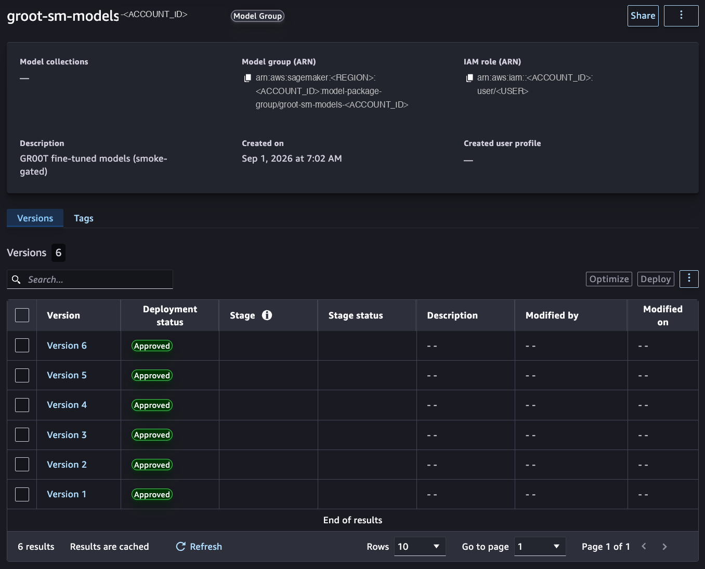Click the Modified on column header
Viewport: 705px width, 569px height.
(x=663, y=315)
